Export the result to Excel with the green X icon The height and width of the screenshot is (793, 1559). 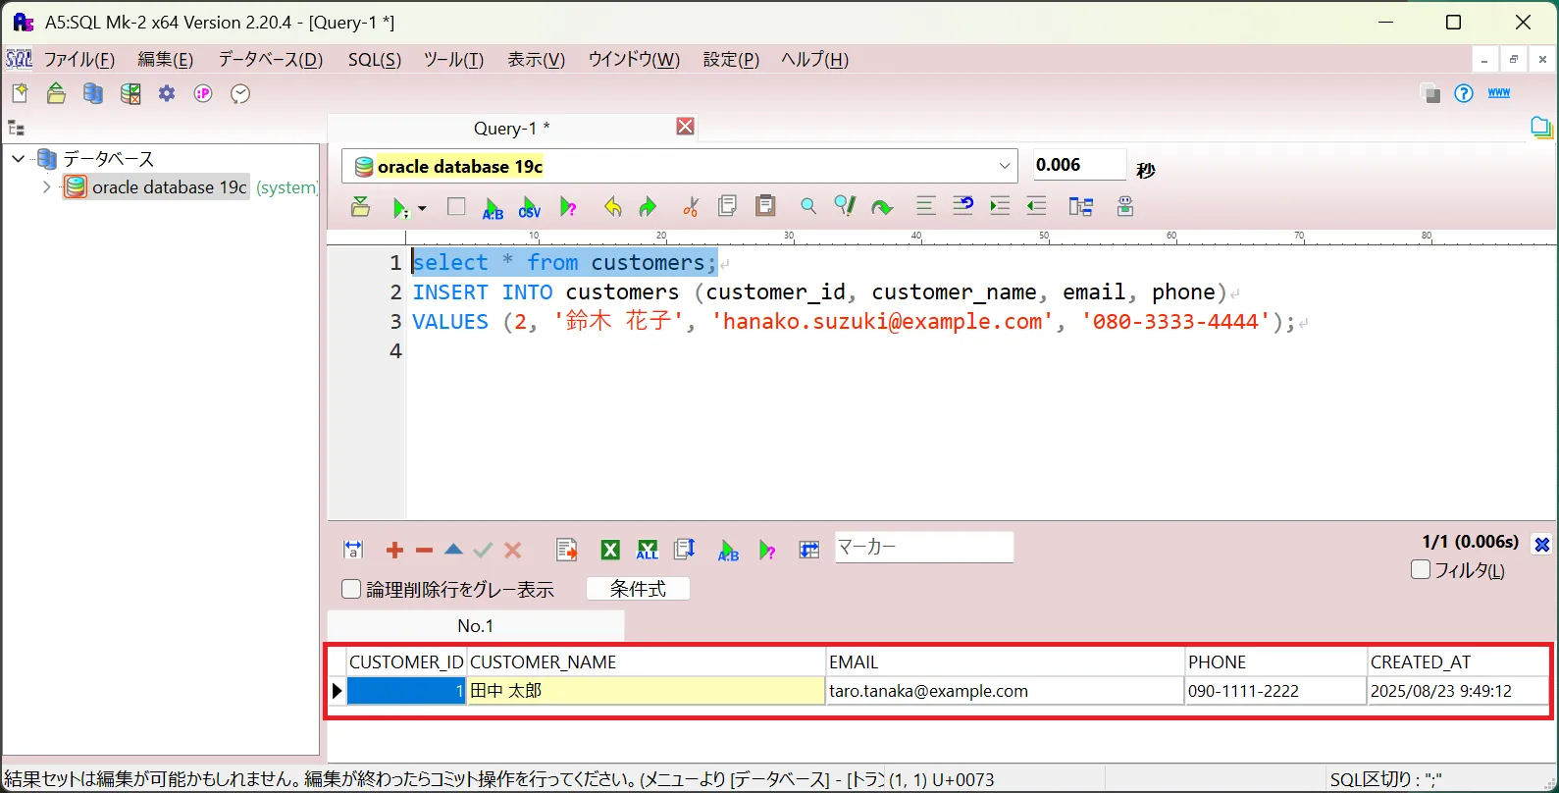click(x=609, y=550)
